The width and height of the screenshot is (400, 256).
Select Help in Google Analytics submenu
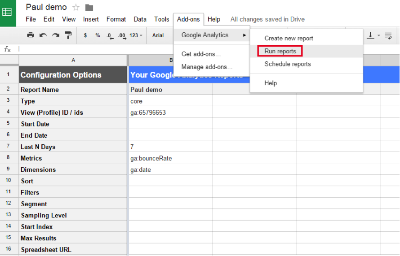pos(307,83)
